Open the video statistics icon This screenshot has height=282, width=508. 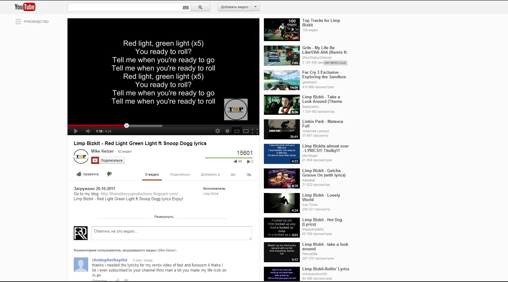[x=233, y=174]
